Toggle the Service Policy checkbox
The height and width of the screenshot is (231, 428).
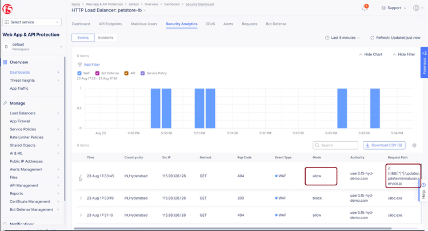click(x=143, y=73)
